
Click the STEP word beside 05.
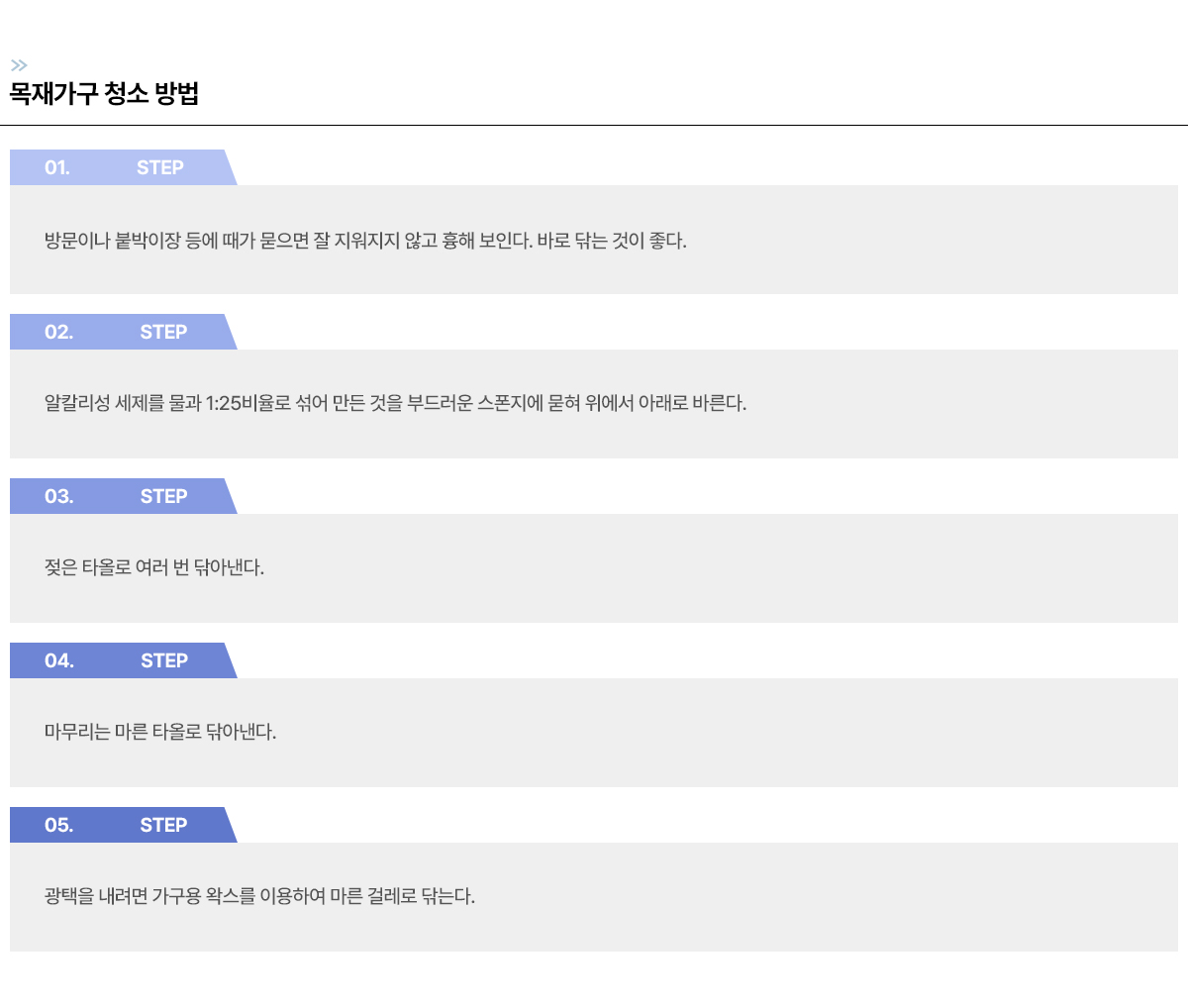click(x=163, y=825)
